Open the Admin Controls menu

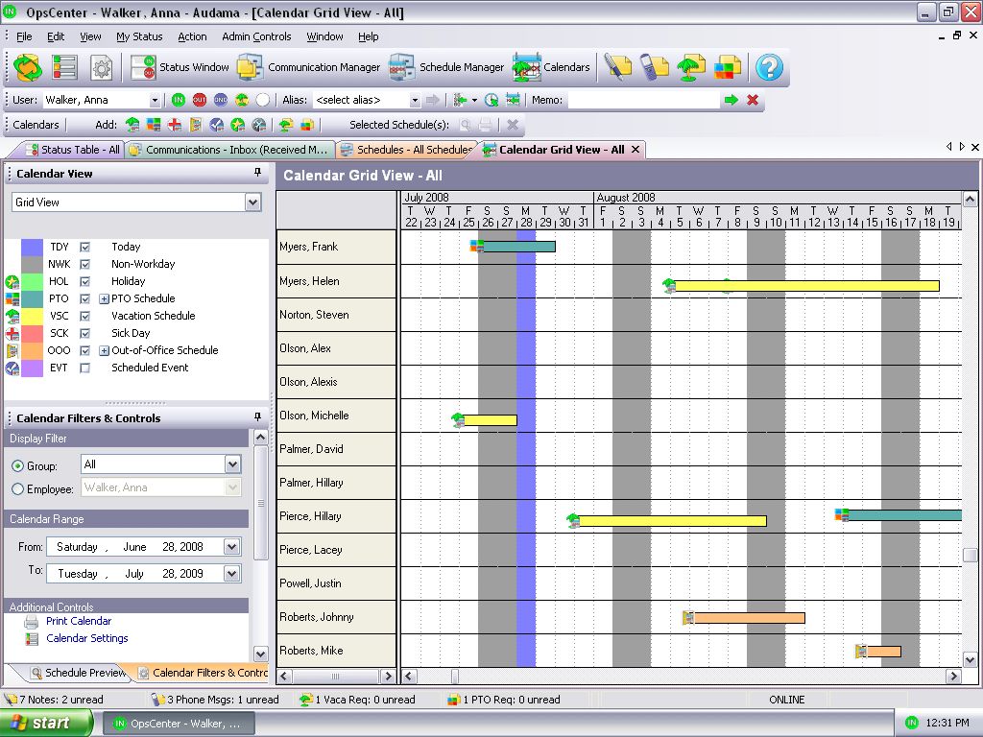click(256, 36)
